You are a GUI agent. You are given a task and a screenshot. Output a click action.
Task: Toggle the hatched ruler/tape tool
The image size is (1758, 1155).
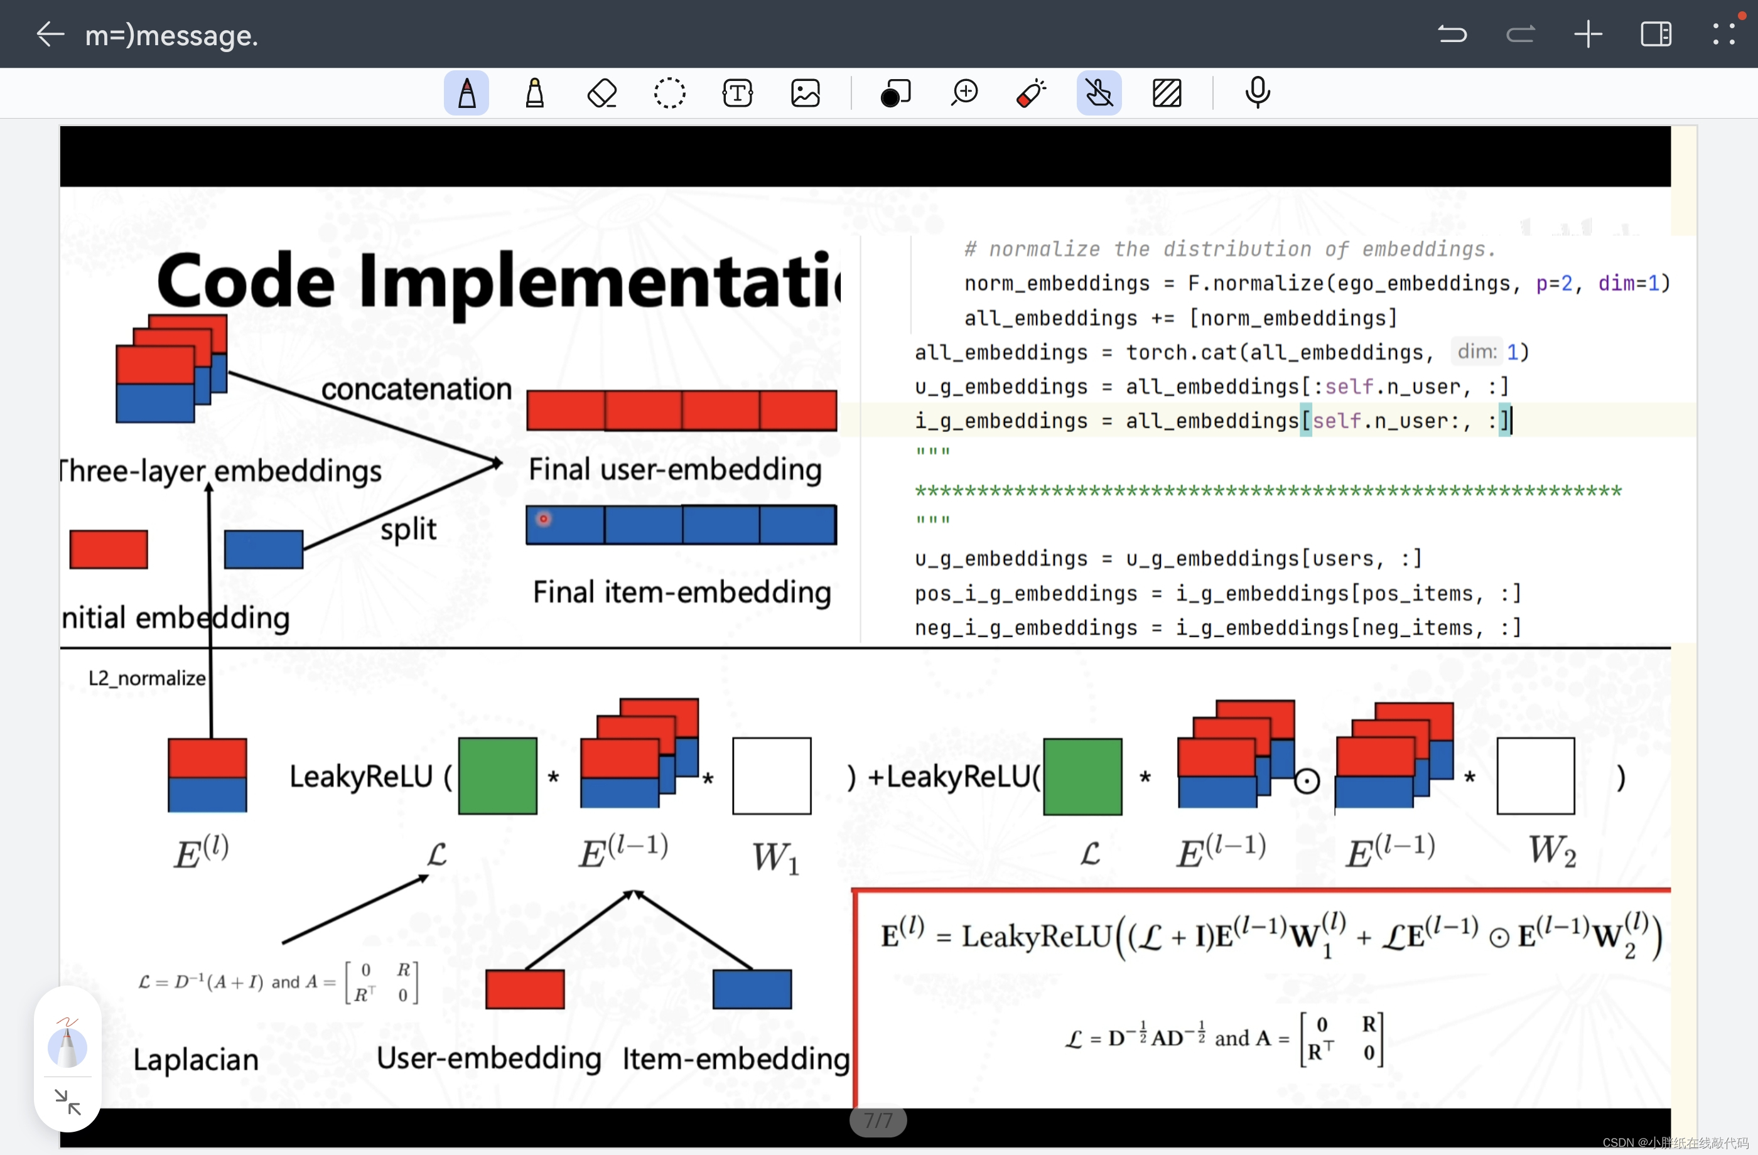click(x=1167, y=93)
